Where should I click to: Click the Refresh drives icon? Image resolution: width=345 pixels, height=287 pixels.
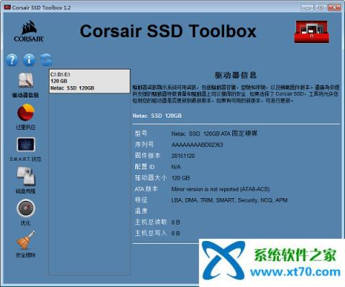tap(46, 60)
